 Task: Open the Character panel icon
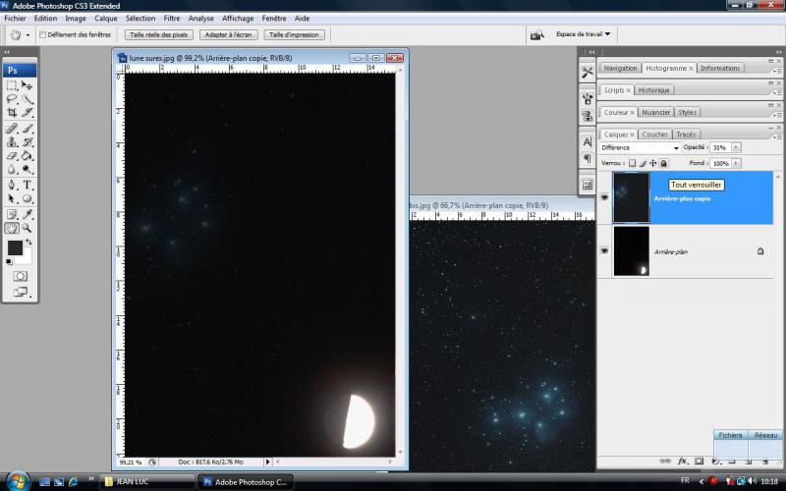tap(587, 142)
